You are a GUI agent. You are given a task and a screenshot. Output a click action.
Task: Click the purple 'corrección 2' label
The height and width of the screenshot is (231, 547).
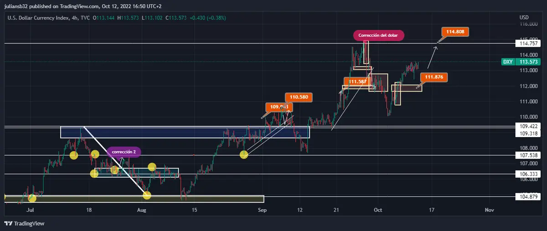click(x=124, y=151)
